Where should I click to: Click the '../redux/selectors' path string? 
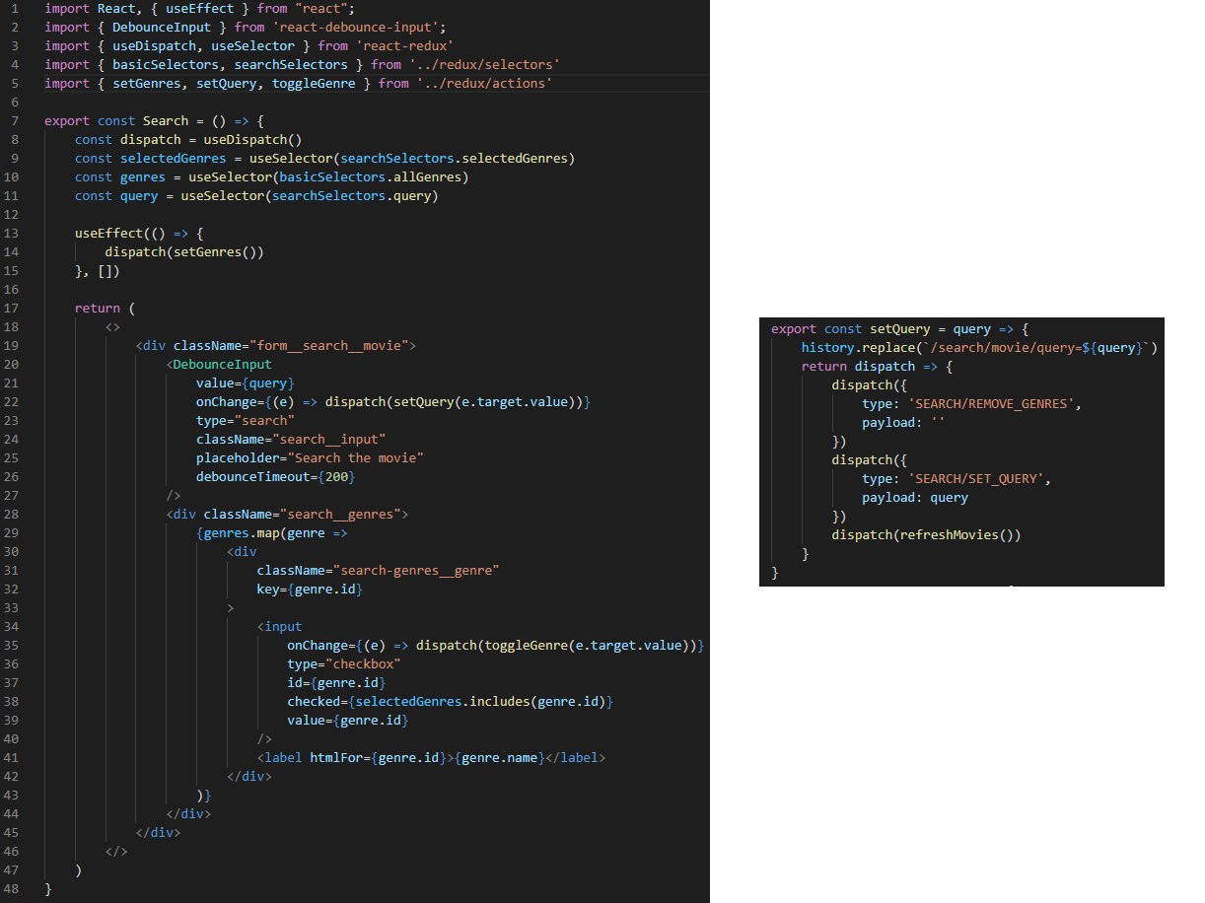click(484, 64)
